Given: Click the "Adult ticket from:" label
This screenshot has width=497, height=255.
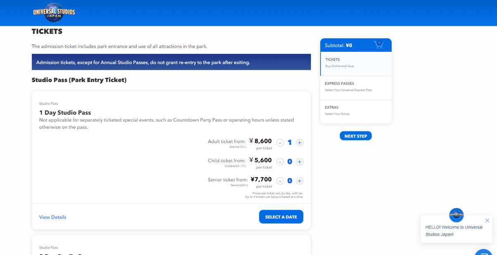Looking at the screenshot, I should click(226, 141).
